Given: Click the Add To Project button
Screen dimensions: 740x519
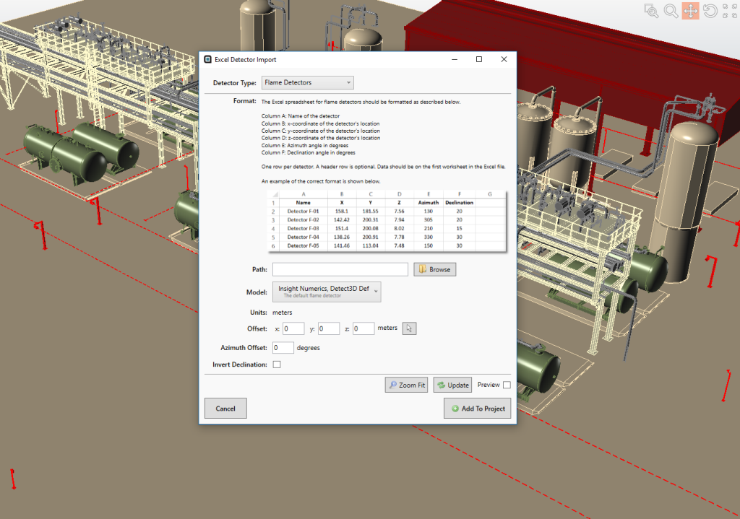Looking at the screenshot, I should click(477, 408).
